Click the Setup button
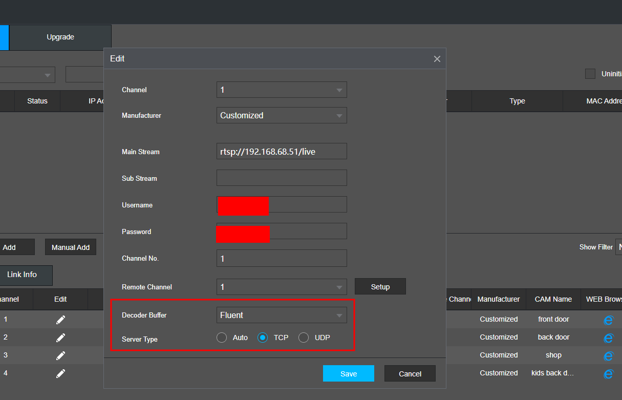The width and height of the screenshot is (622, 400). coord(380,286)
